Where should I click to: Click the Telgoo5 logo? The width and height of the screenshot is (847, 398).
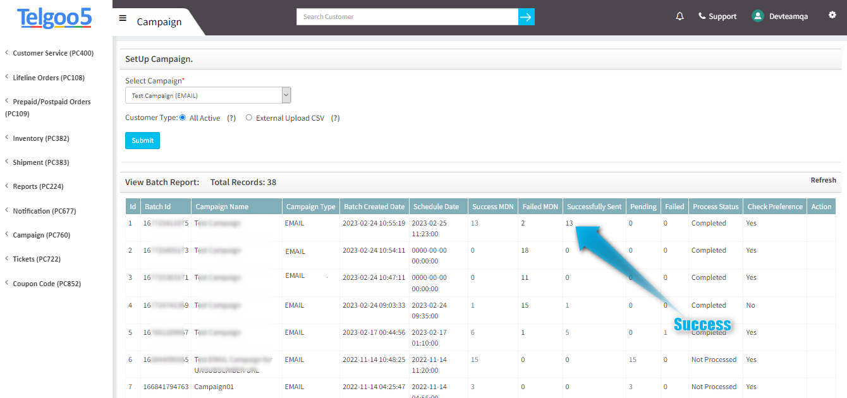(x=55, y=18)
